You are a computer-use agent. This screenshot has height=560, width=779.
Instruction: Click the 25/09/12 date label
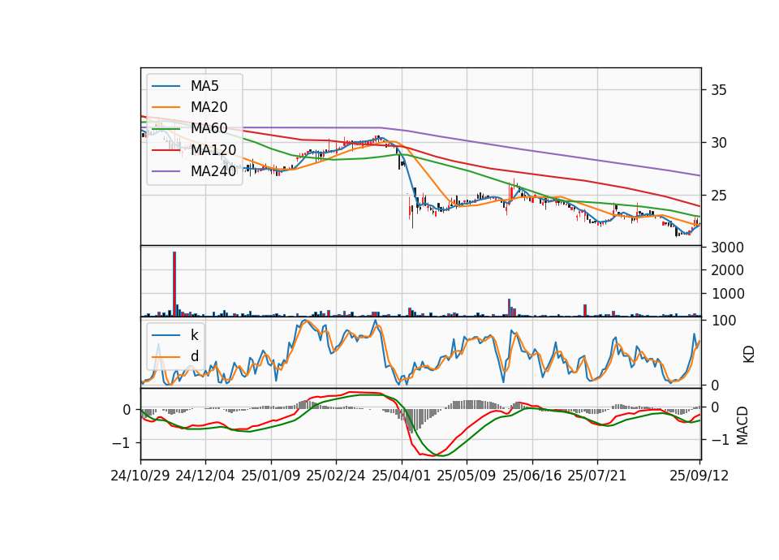(x=699, y=476)
